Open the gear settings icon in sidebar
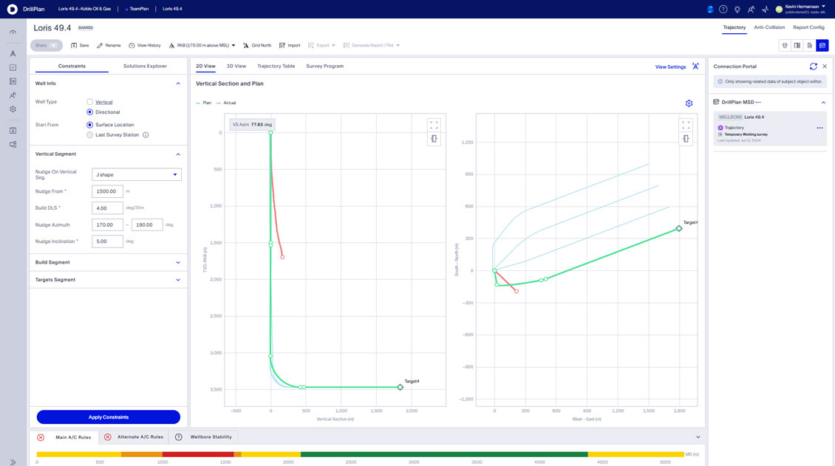This screenshot has width=835, height=466. [13, 109]
